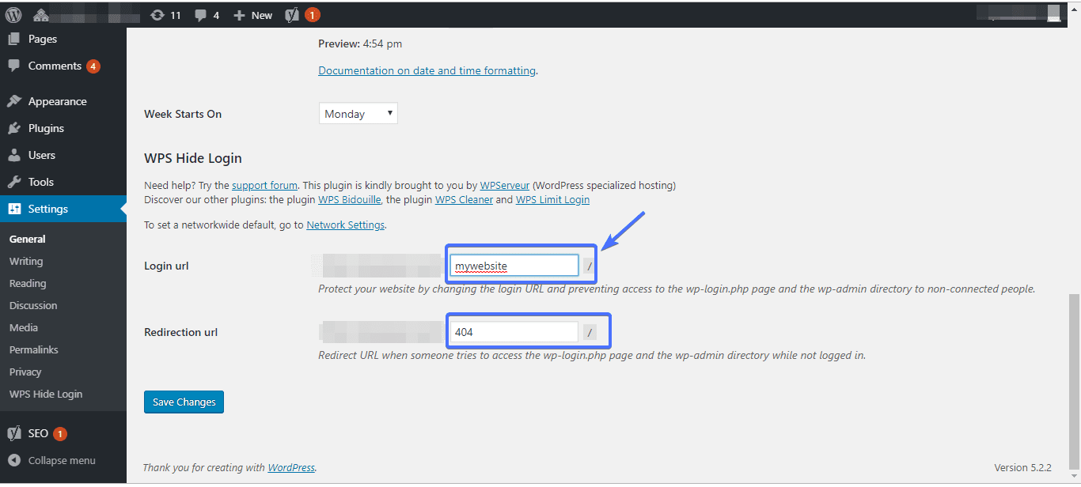Click the Plugins plug icon
This screenshot has width=1081, height=487.
(14, 128)
